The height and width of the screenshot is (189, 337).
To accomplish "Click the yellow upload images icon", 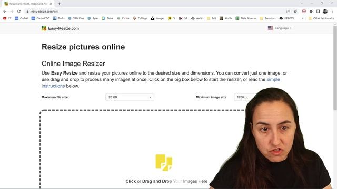I will (x=164, y=162).
